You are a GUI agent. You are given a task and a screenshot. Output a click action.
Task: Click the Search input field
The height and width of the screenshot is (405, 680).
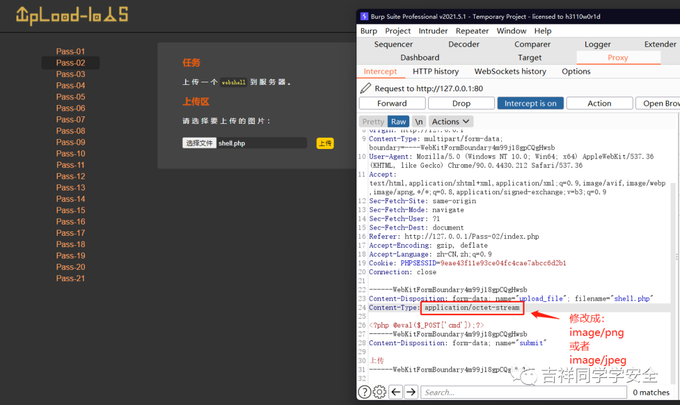(523, 392)
